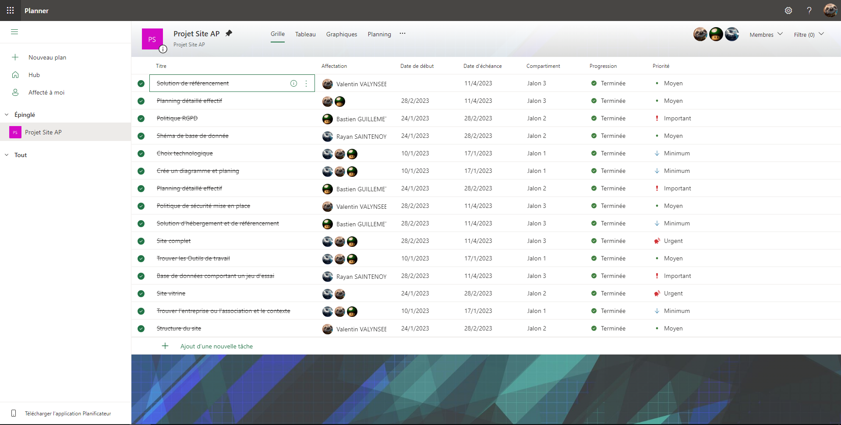Mark Structure du site as incomplete

click(141, 329)
